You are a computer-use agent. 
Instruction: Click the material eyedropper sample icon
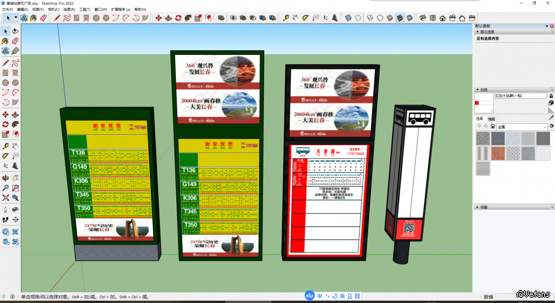(551, 118)
